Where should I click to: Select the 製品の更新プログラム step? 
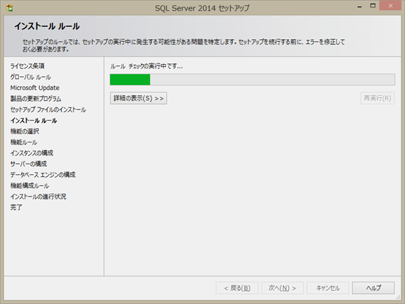36,99
